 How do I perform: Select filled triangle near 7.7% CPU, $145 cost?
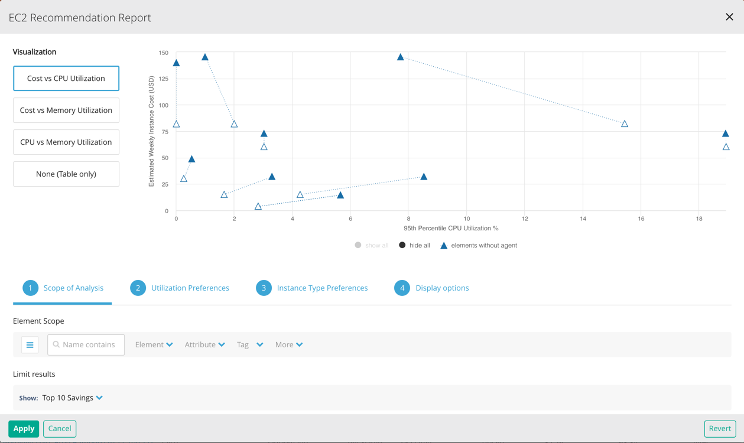pyautogui.click(x=401, y=57)
